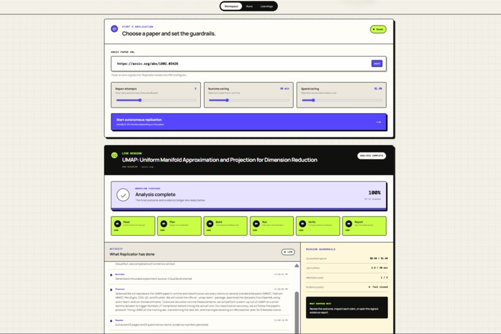This screenshot has width=501, height=334.
Task: Click the Planner activity entry bullet
Action: tap(111, 290)
